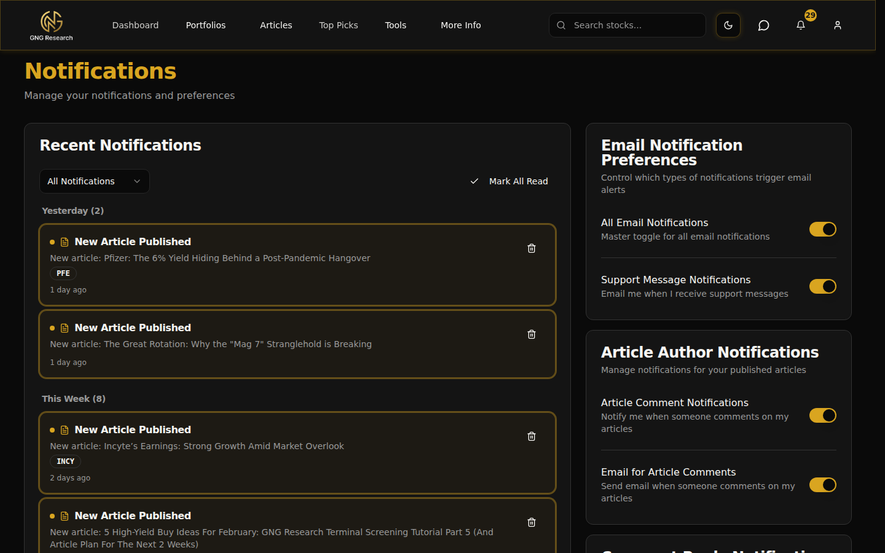Click the Notifications page title
The height and width of the screenshot is (553, 885).
click(x=101, y=71)
